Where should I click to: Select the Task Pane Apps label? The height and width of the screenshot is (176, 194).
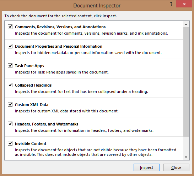pyautogui.click(x=29, y=66)
